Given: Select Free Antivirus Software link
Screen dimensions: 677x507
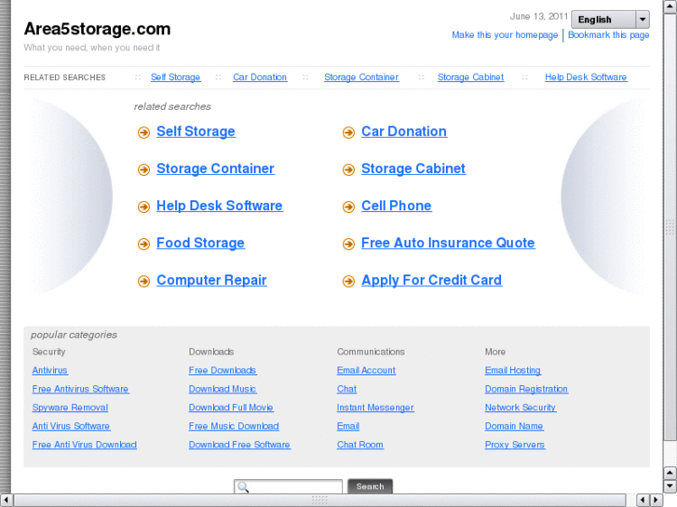Looking at the screenshot, I should [80, 389].
